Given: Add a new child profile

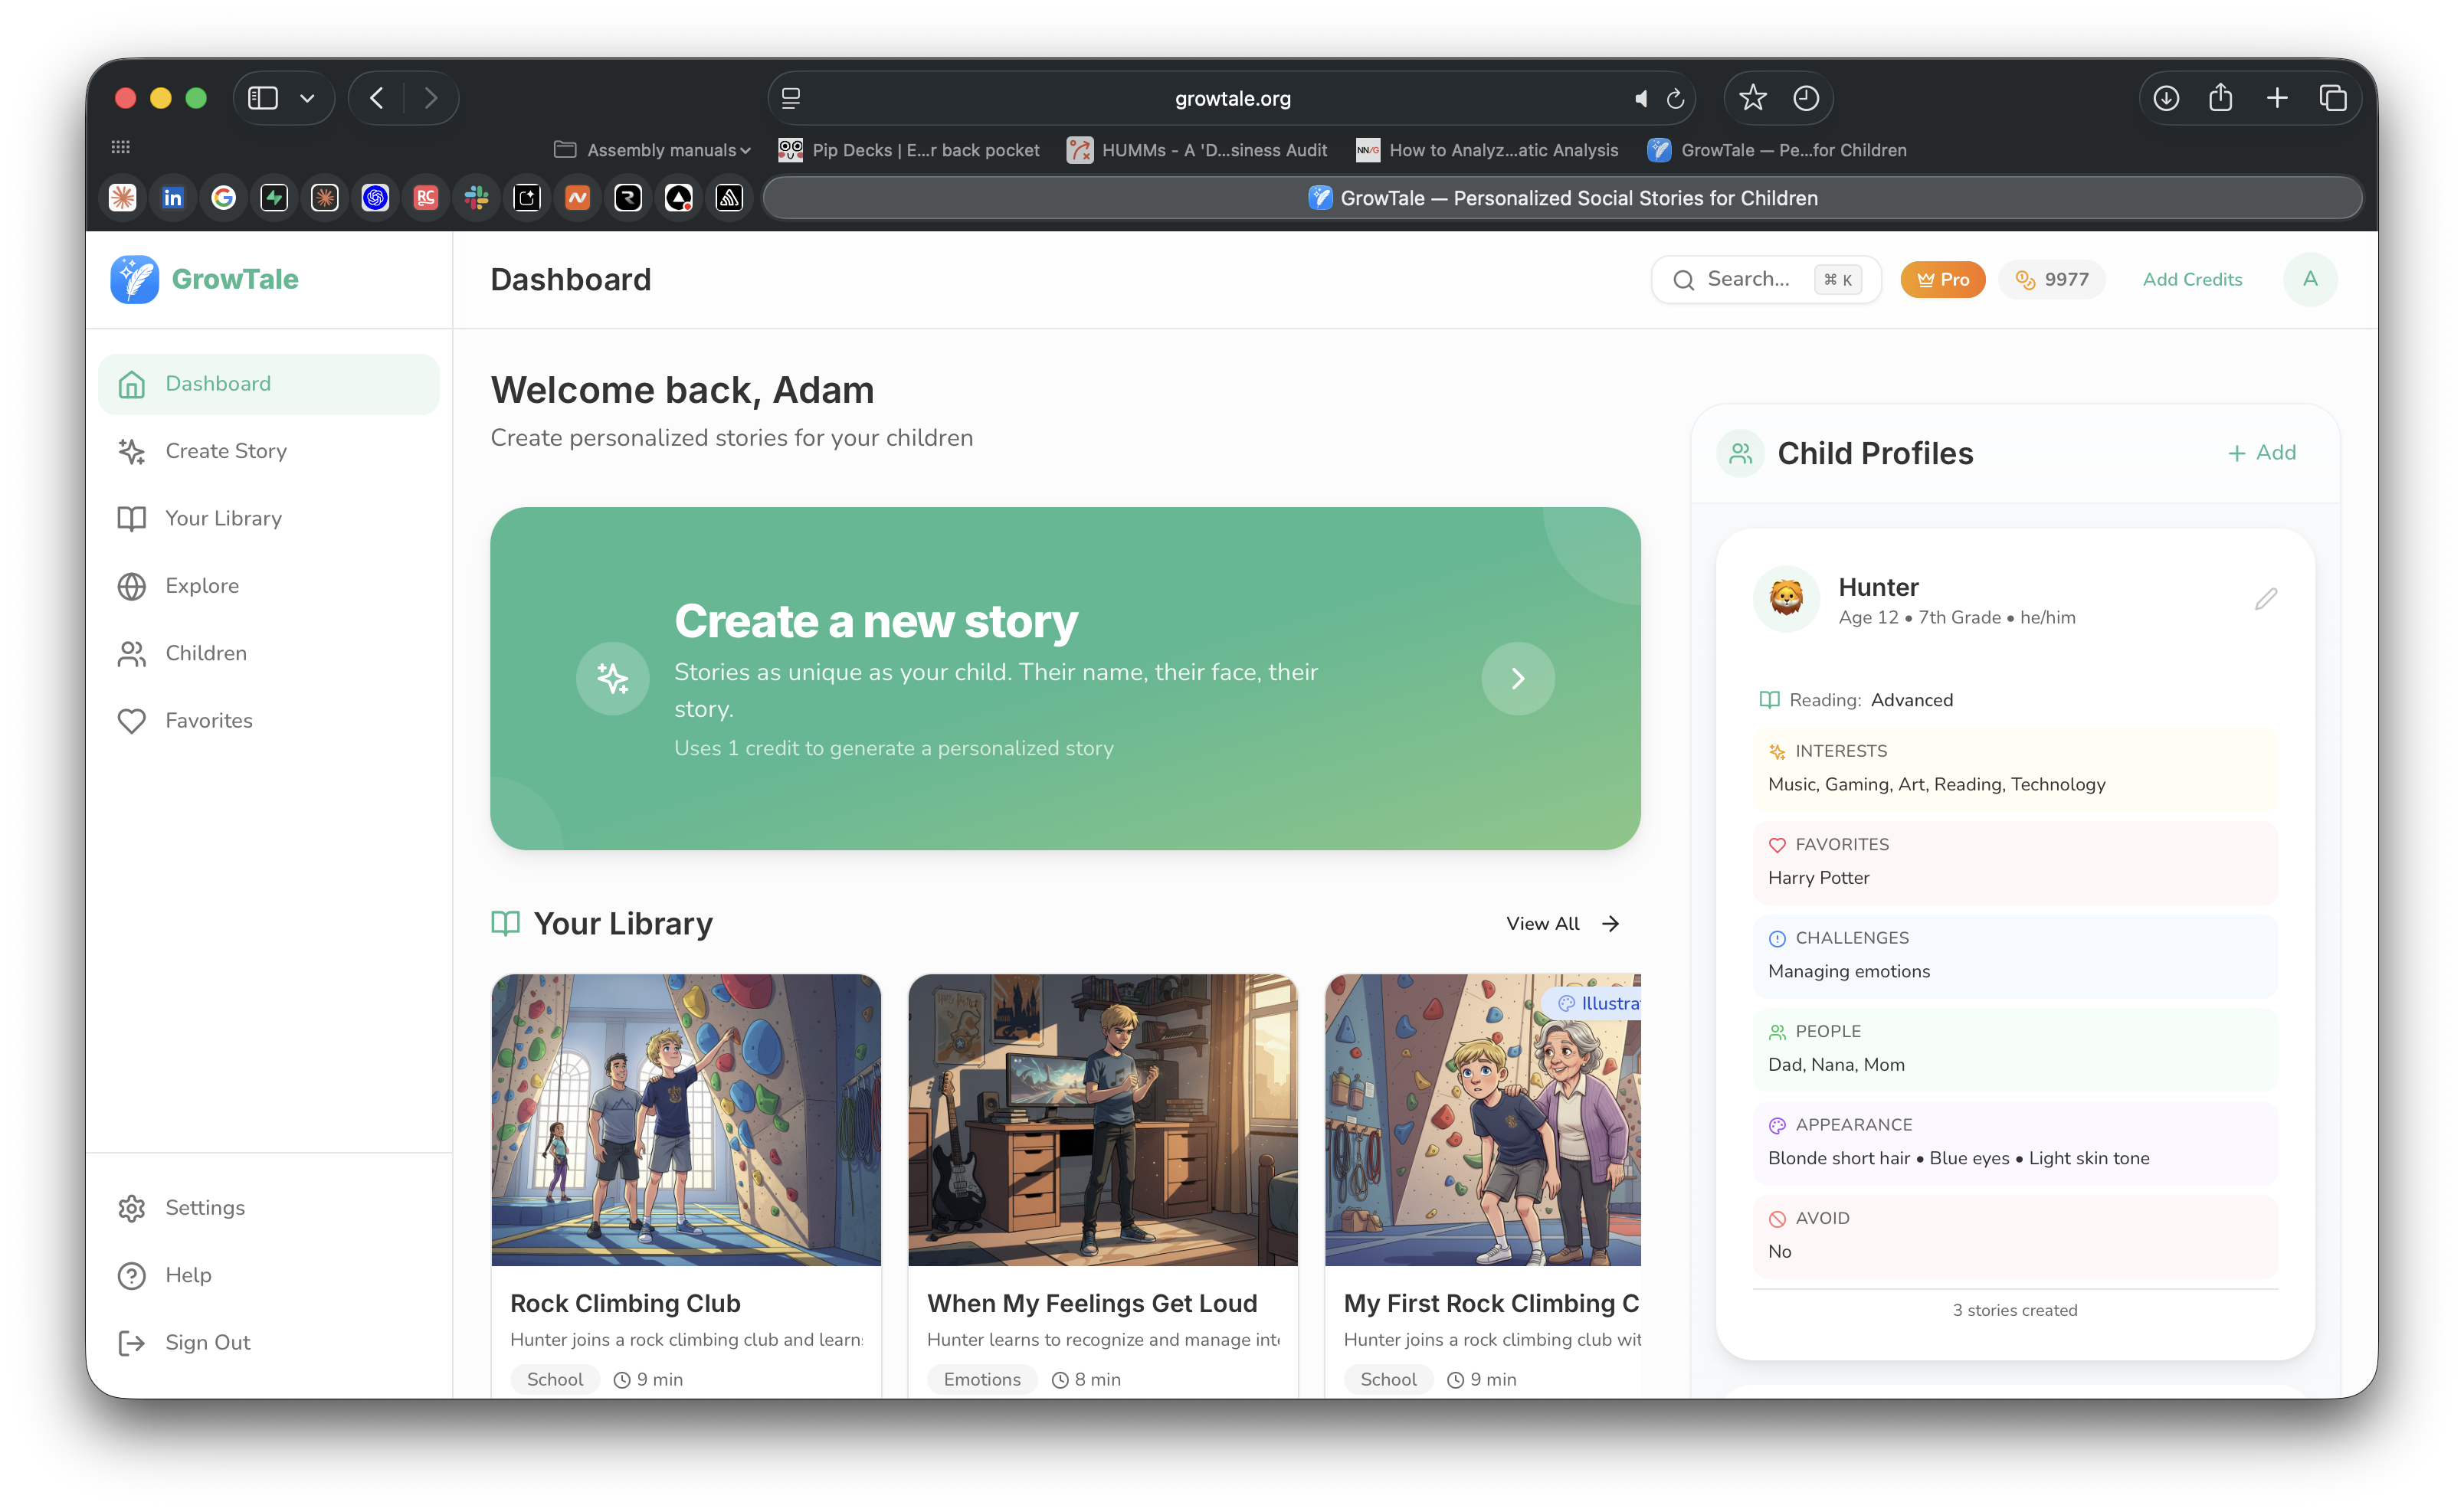Looking at the screenshot, I should click(2262, 452).
